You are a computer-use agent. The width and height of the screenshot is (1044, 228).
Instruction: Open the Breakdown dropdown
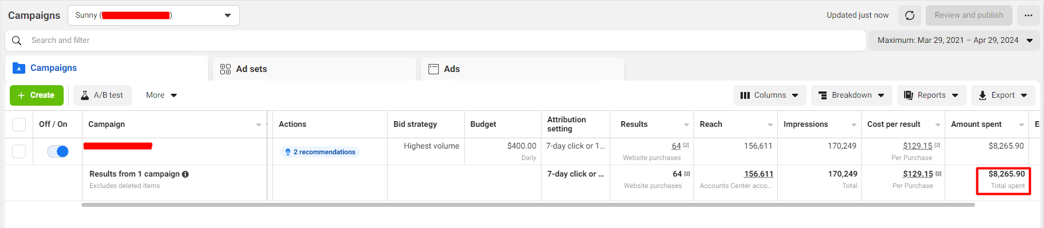click(852, 95)
